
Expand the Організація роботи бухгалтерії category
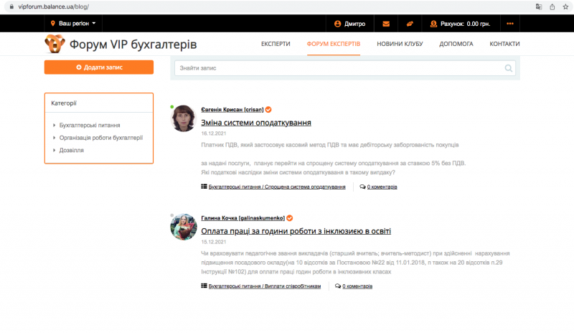[x=101, y=138]
